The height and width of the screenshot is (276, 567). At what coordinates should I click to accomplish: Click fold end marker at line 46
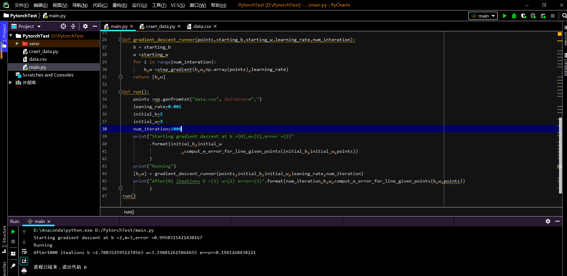pos(120,188)
